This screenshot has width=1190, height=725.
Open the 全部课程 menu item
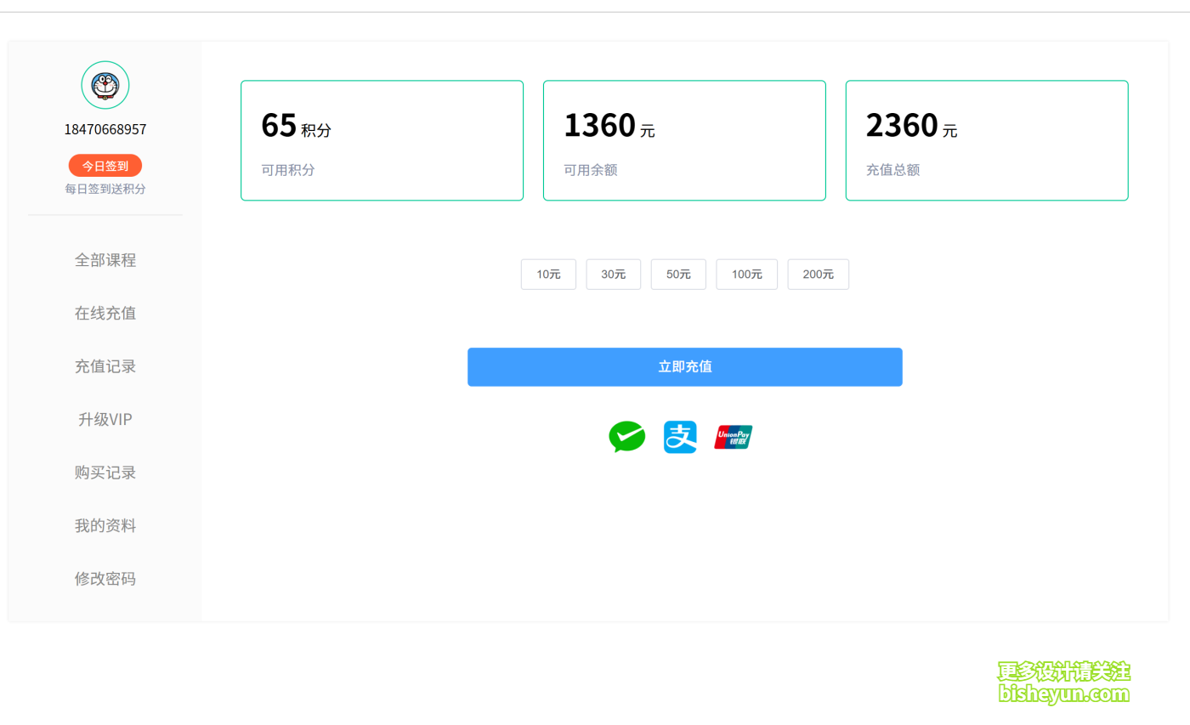point(105,259)
